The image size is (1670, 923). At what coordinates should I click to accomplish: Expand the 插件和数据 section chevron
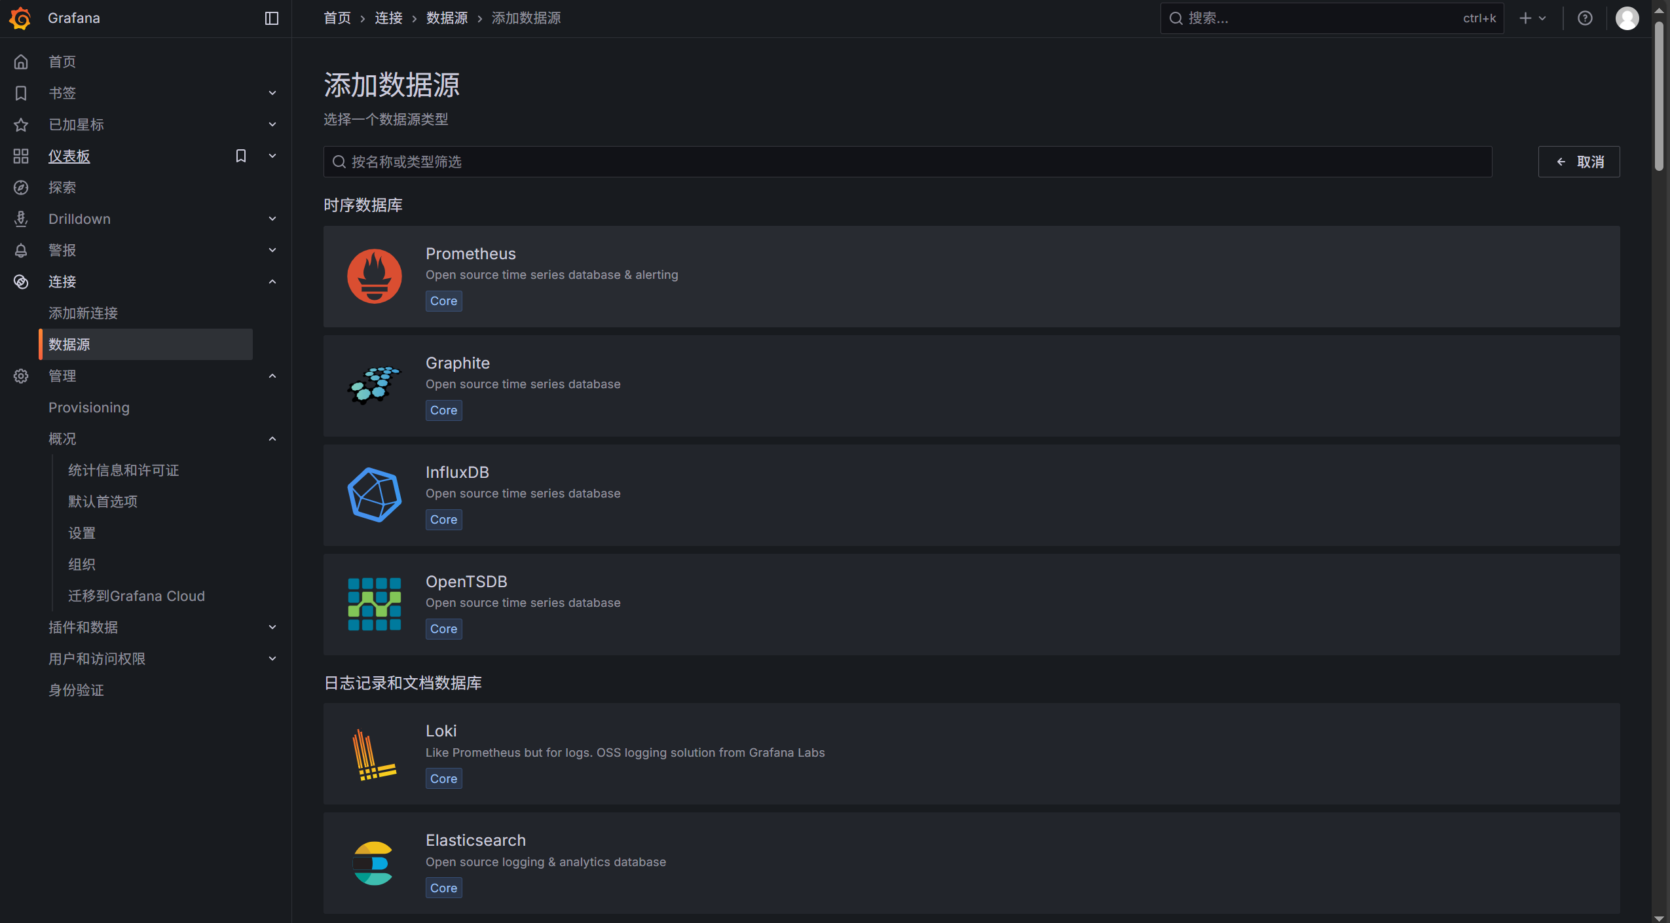(272, 627)
